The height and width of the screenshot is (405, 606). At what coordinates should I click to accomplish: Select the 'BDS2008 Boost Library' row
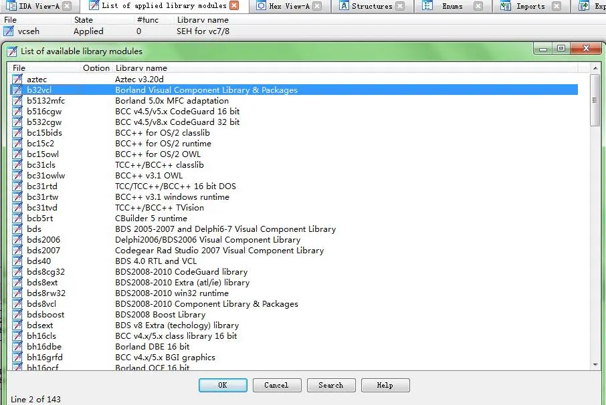(294, 314)
